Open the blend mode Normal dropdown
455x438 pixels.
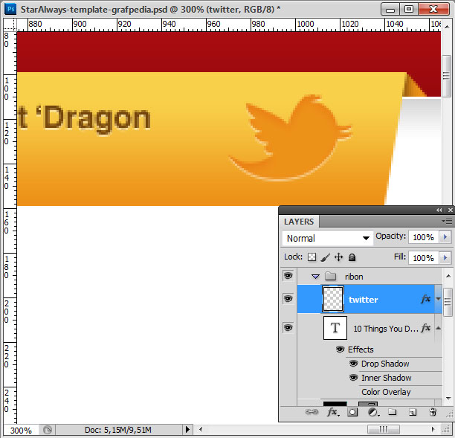coord(328,238)
